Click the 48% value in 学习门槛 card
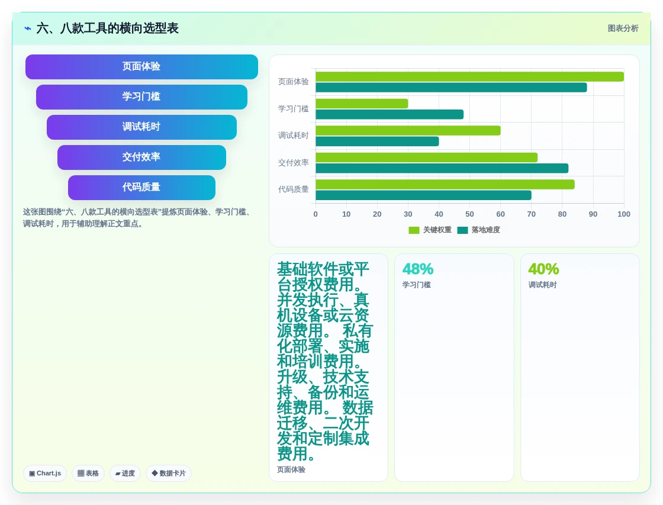 coord(418,269)
